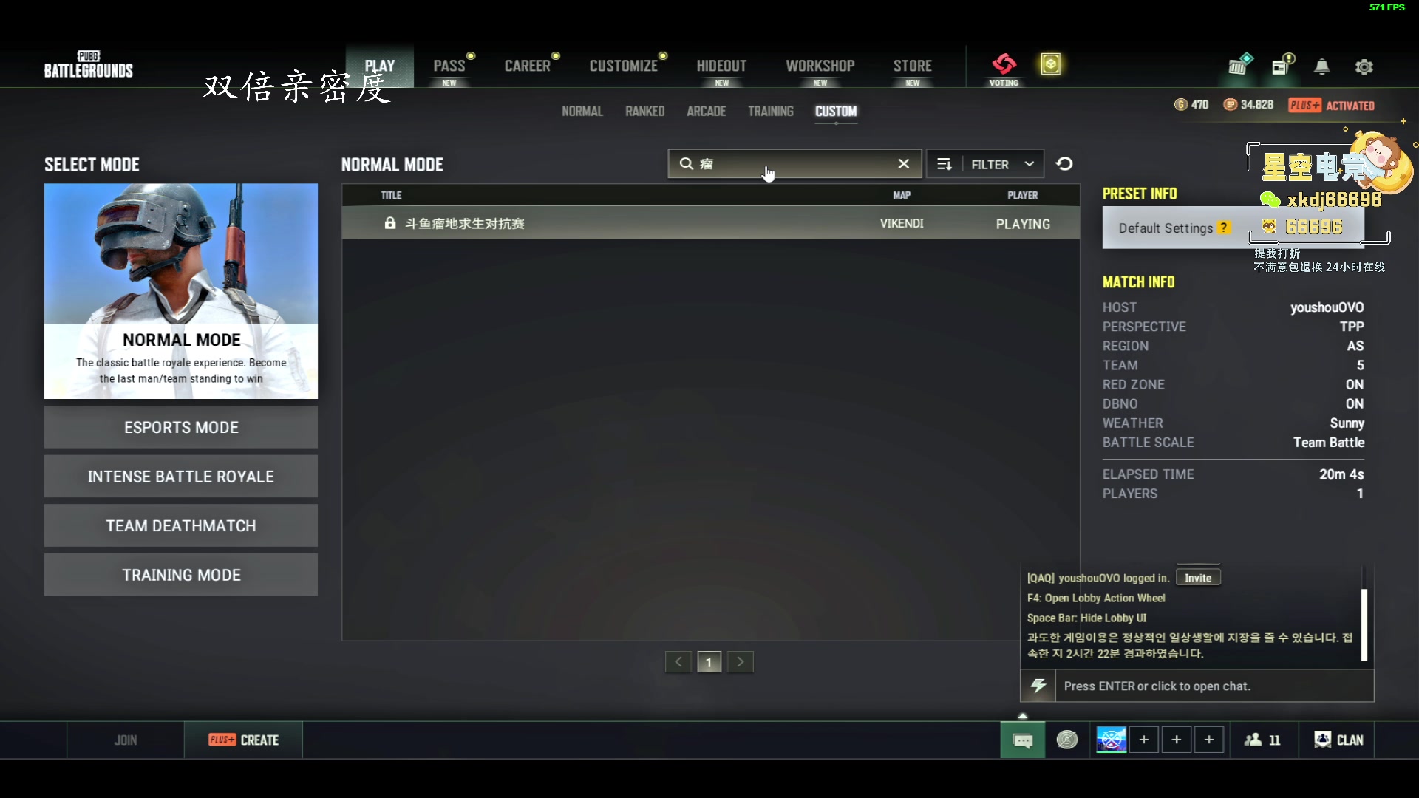Viewport: 1419px width, 798px height.
Task: Refresh the custom match list
Action: 1064,164
